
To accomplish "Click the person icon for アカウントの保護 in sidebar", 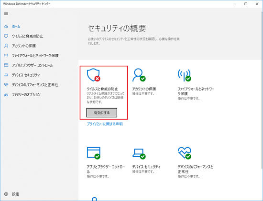I will coord(6,46).
